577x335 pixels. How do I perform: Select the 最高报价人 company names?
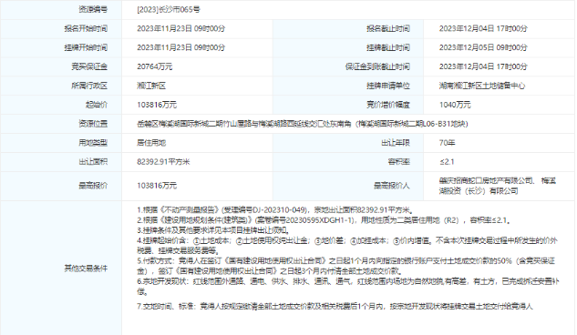click(497, 186)
